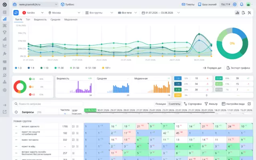256x160 pixels.
Task: Click the bar chart view icon
Action: [x=237, y=13]
